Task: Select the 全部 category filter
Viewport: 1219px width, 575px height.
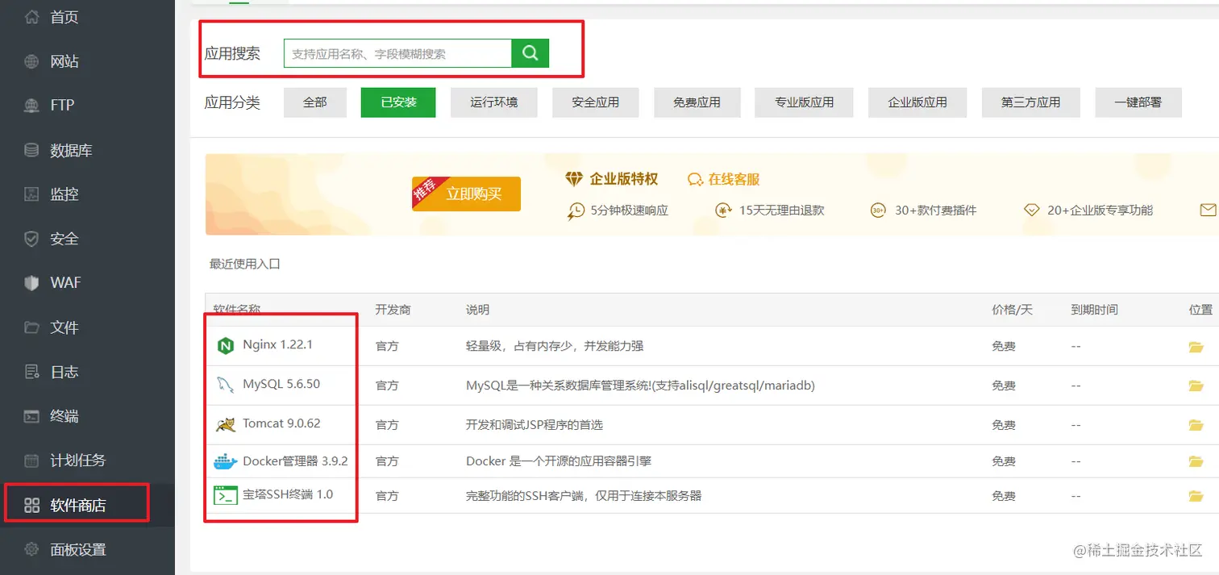Action: [315, 102]
